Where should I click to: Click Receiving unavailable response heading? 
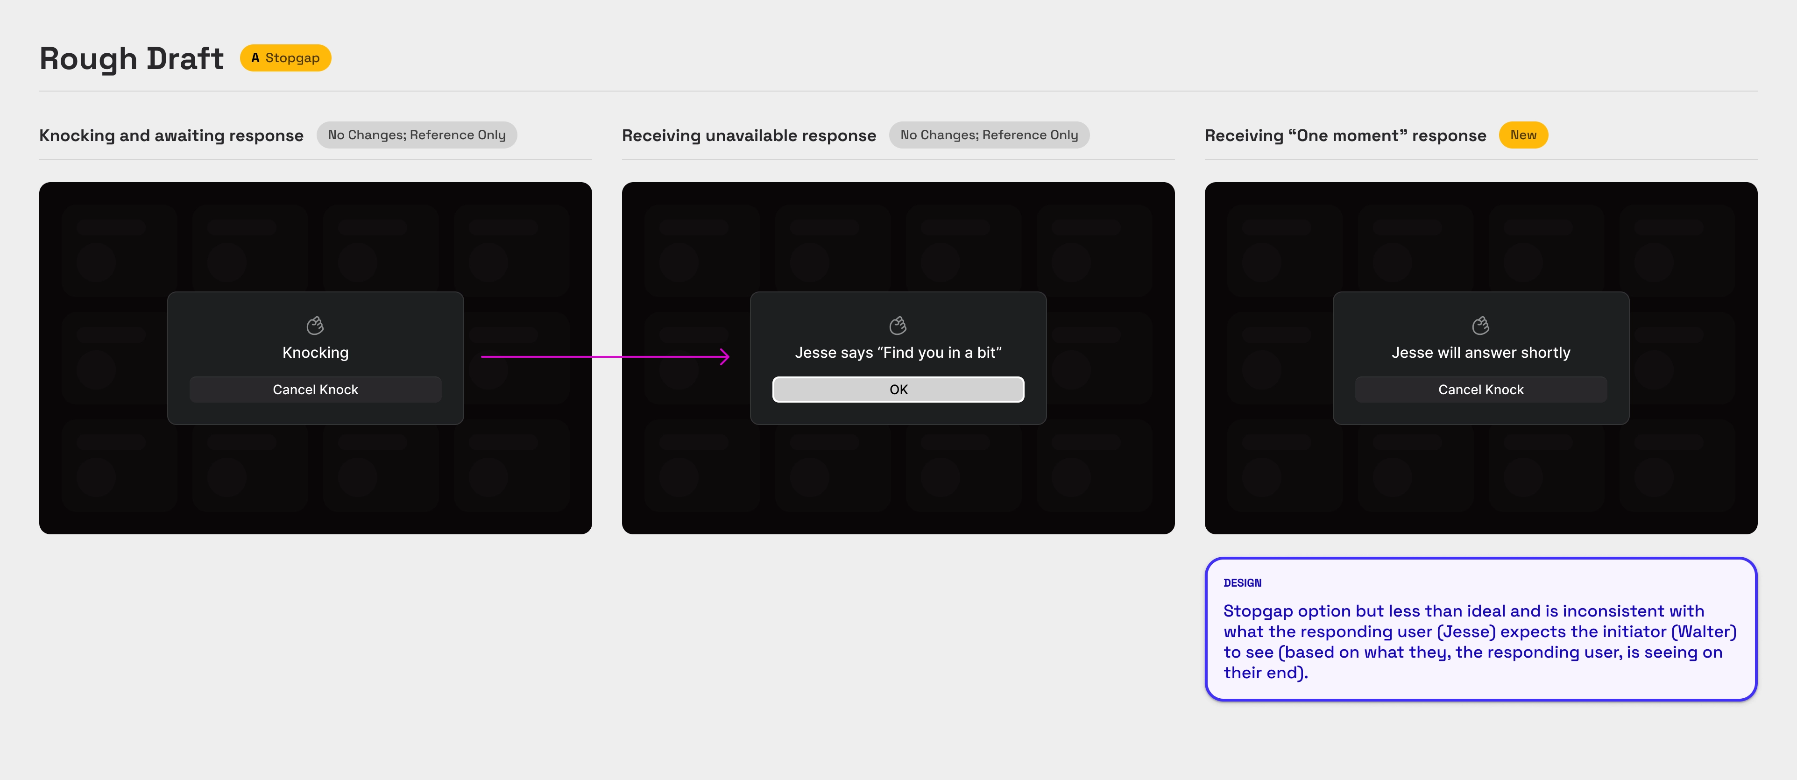749,135
